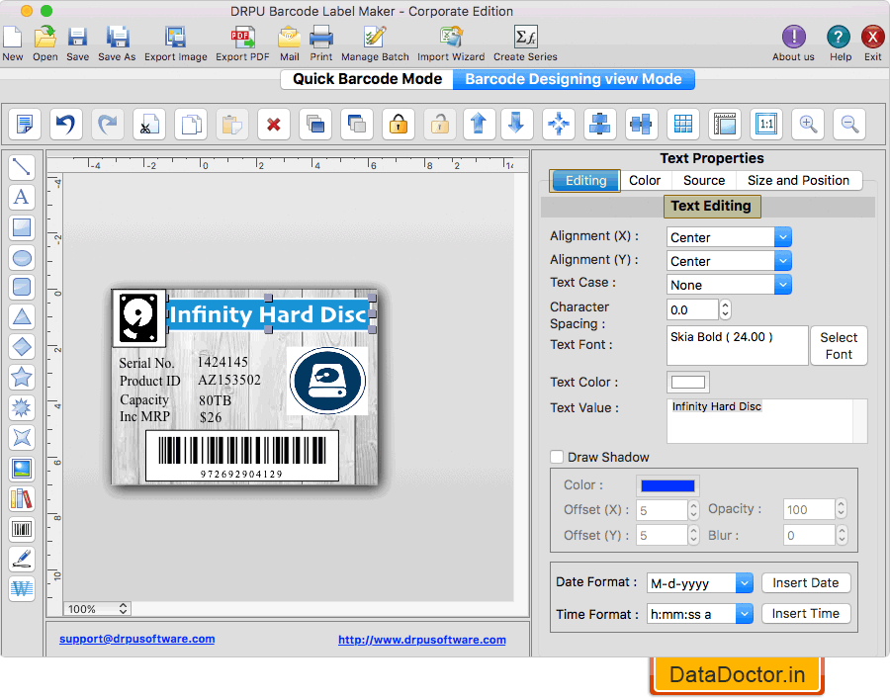Open the Time Format dropdown

[700, 614]
